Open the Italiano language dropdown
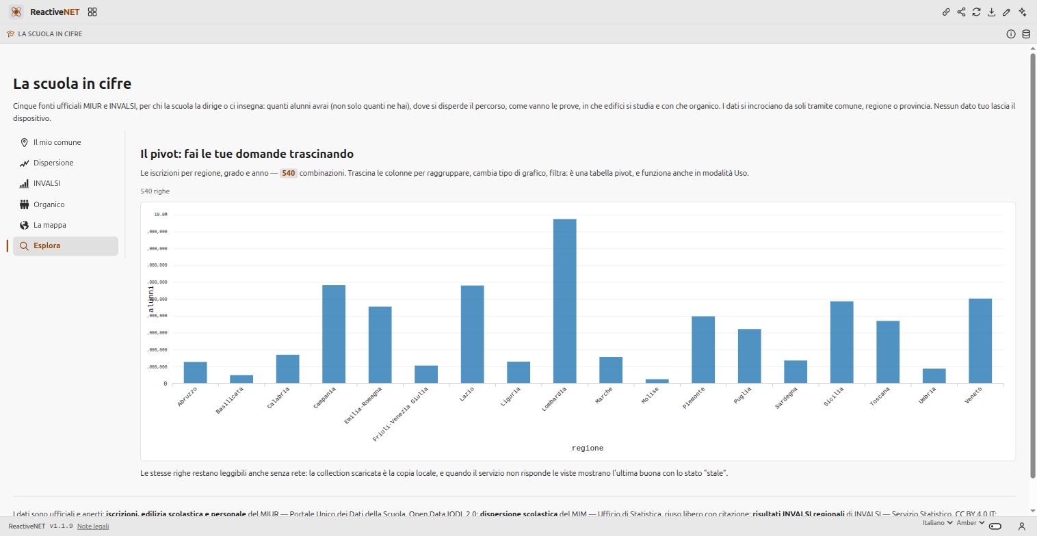The width and height of the screenshot is (1037, 536). (x=937, y=523)
